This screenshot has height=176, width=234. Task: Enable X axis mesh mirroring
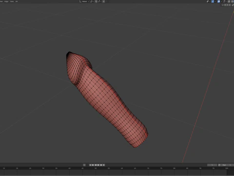click(225, 5)
